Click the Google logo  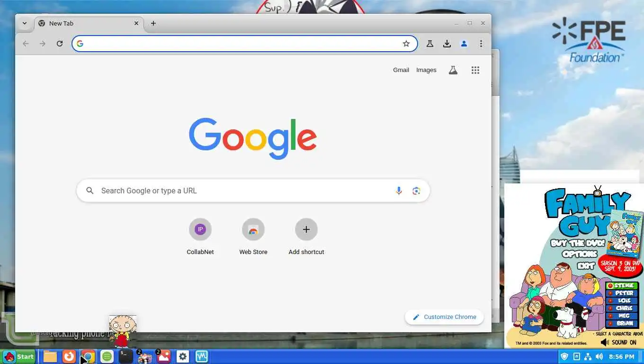pyautogui.click(x=253, y=138)
